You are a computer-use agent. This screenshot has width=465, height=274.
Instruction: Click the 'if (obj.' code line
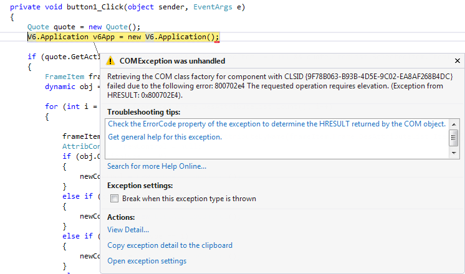click(81, 156)
